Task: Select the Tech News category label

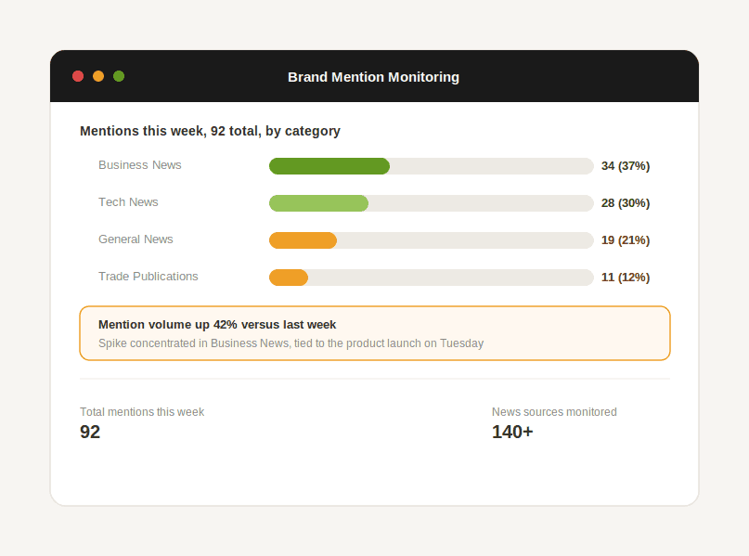Action: click(128, 202)
